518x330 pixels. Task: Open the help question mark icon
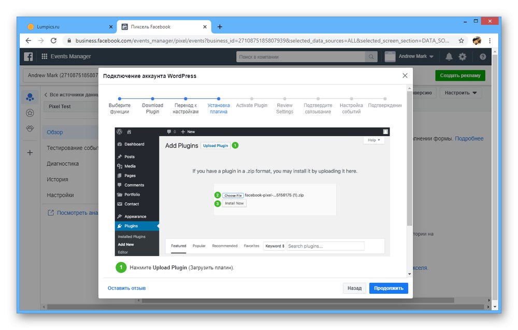pos(483,56)
